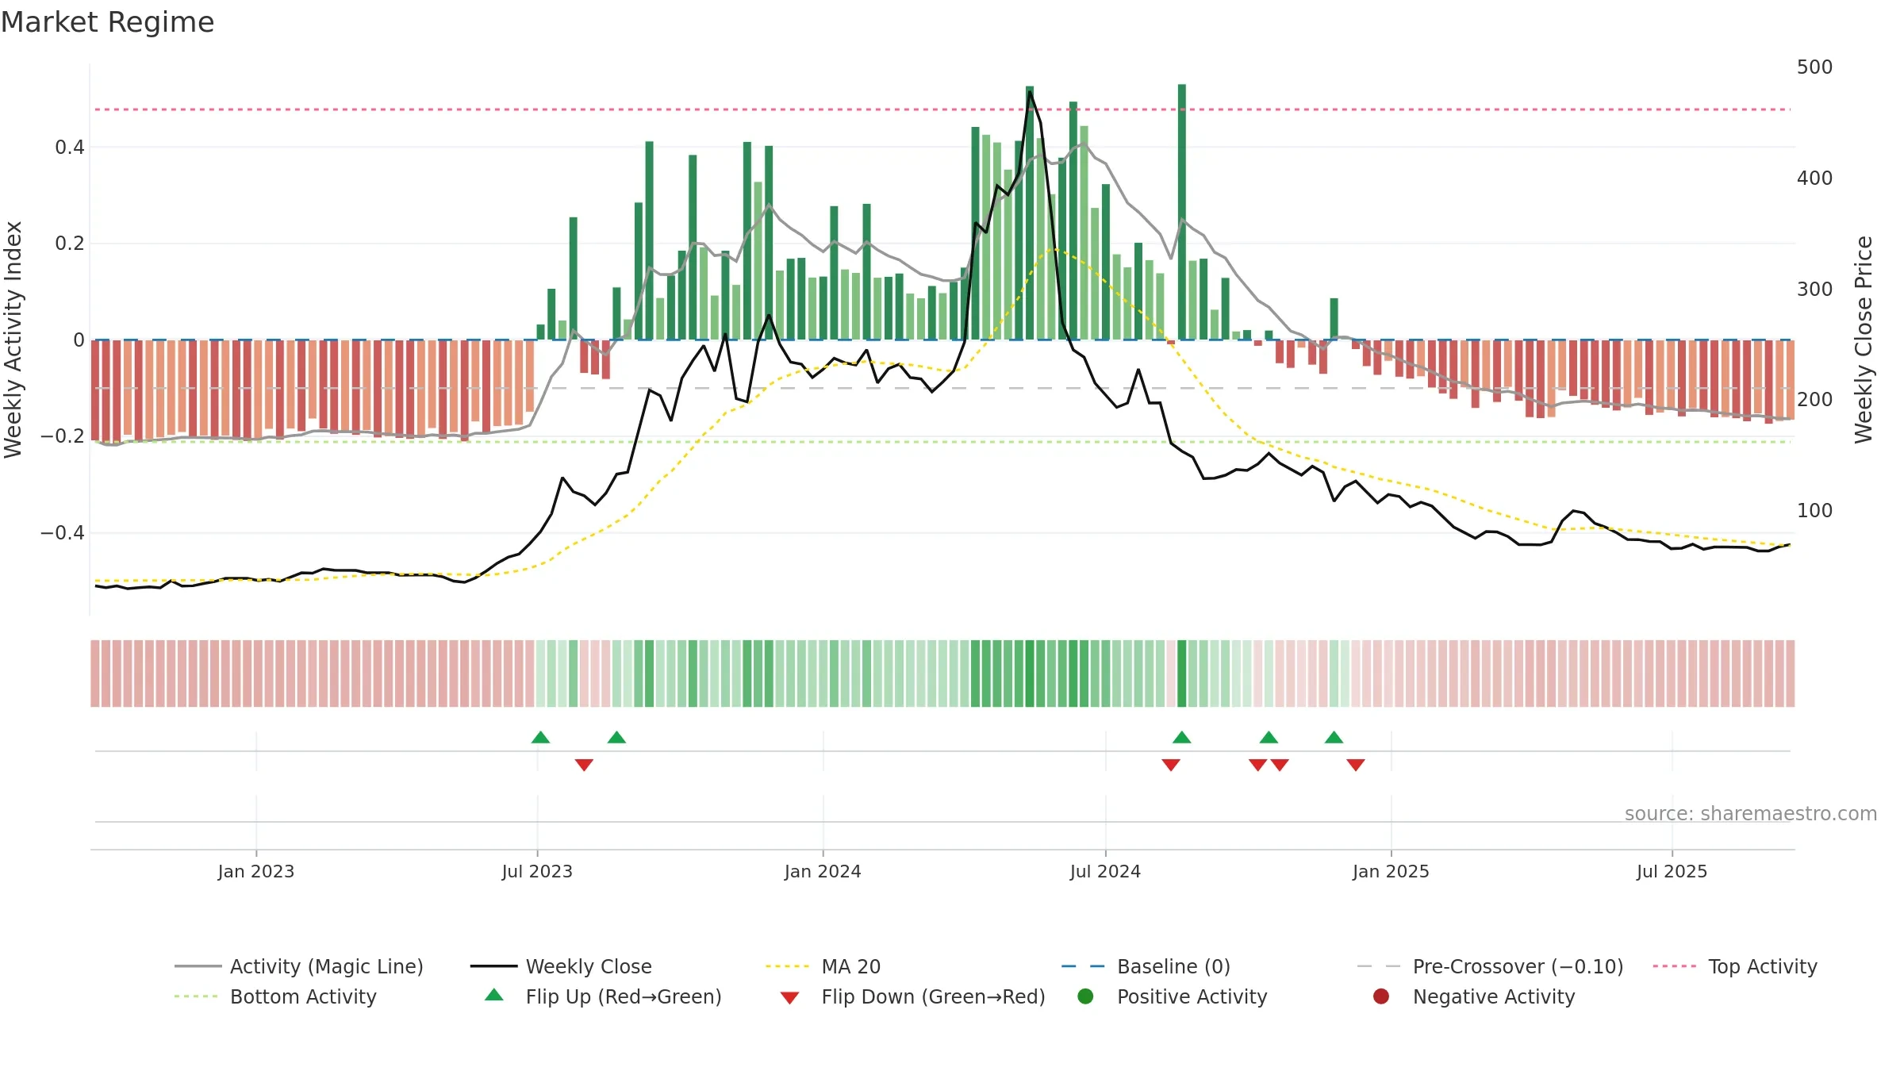This screenshot has width=1904, height=1071.
Task: Click the 300 price axis tick
Action: pos(1815,289)
